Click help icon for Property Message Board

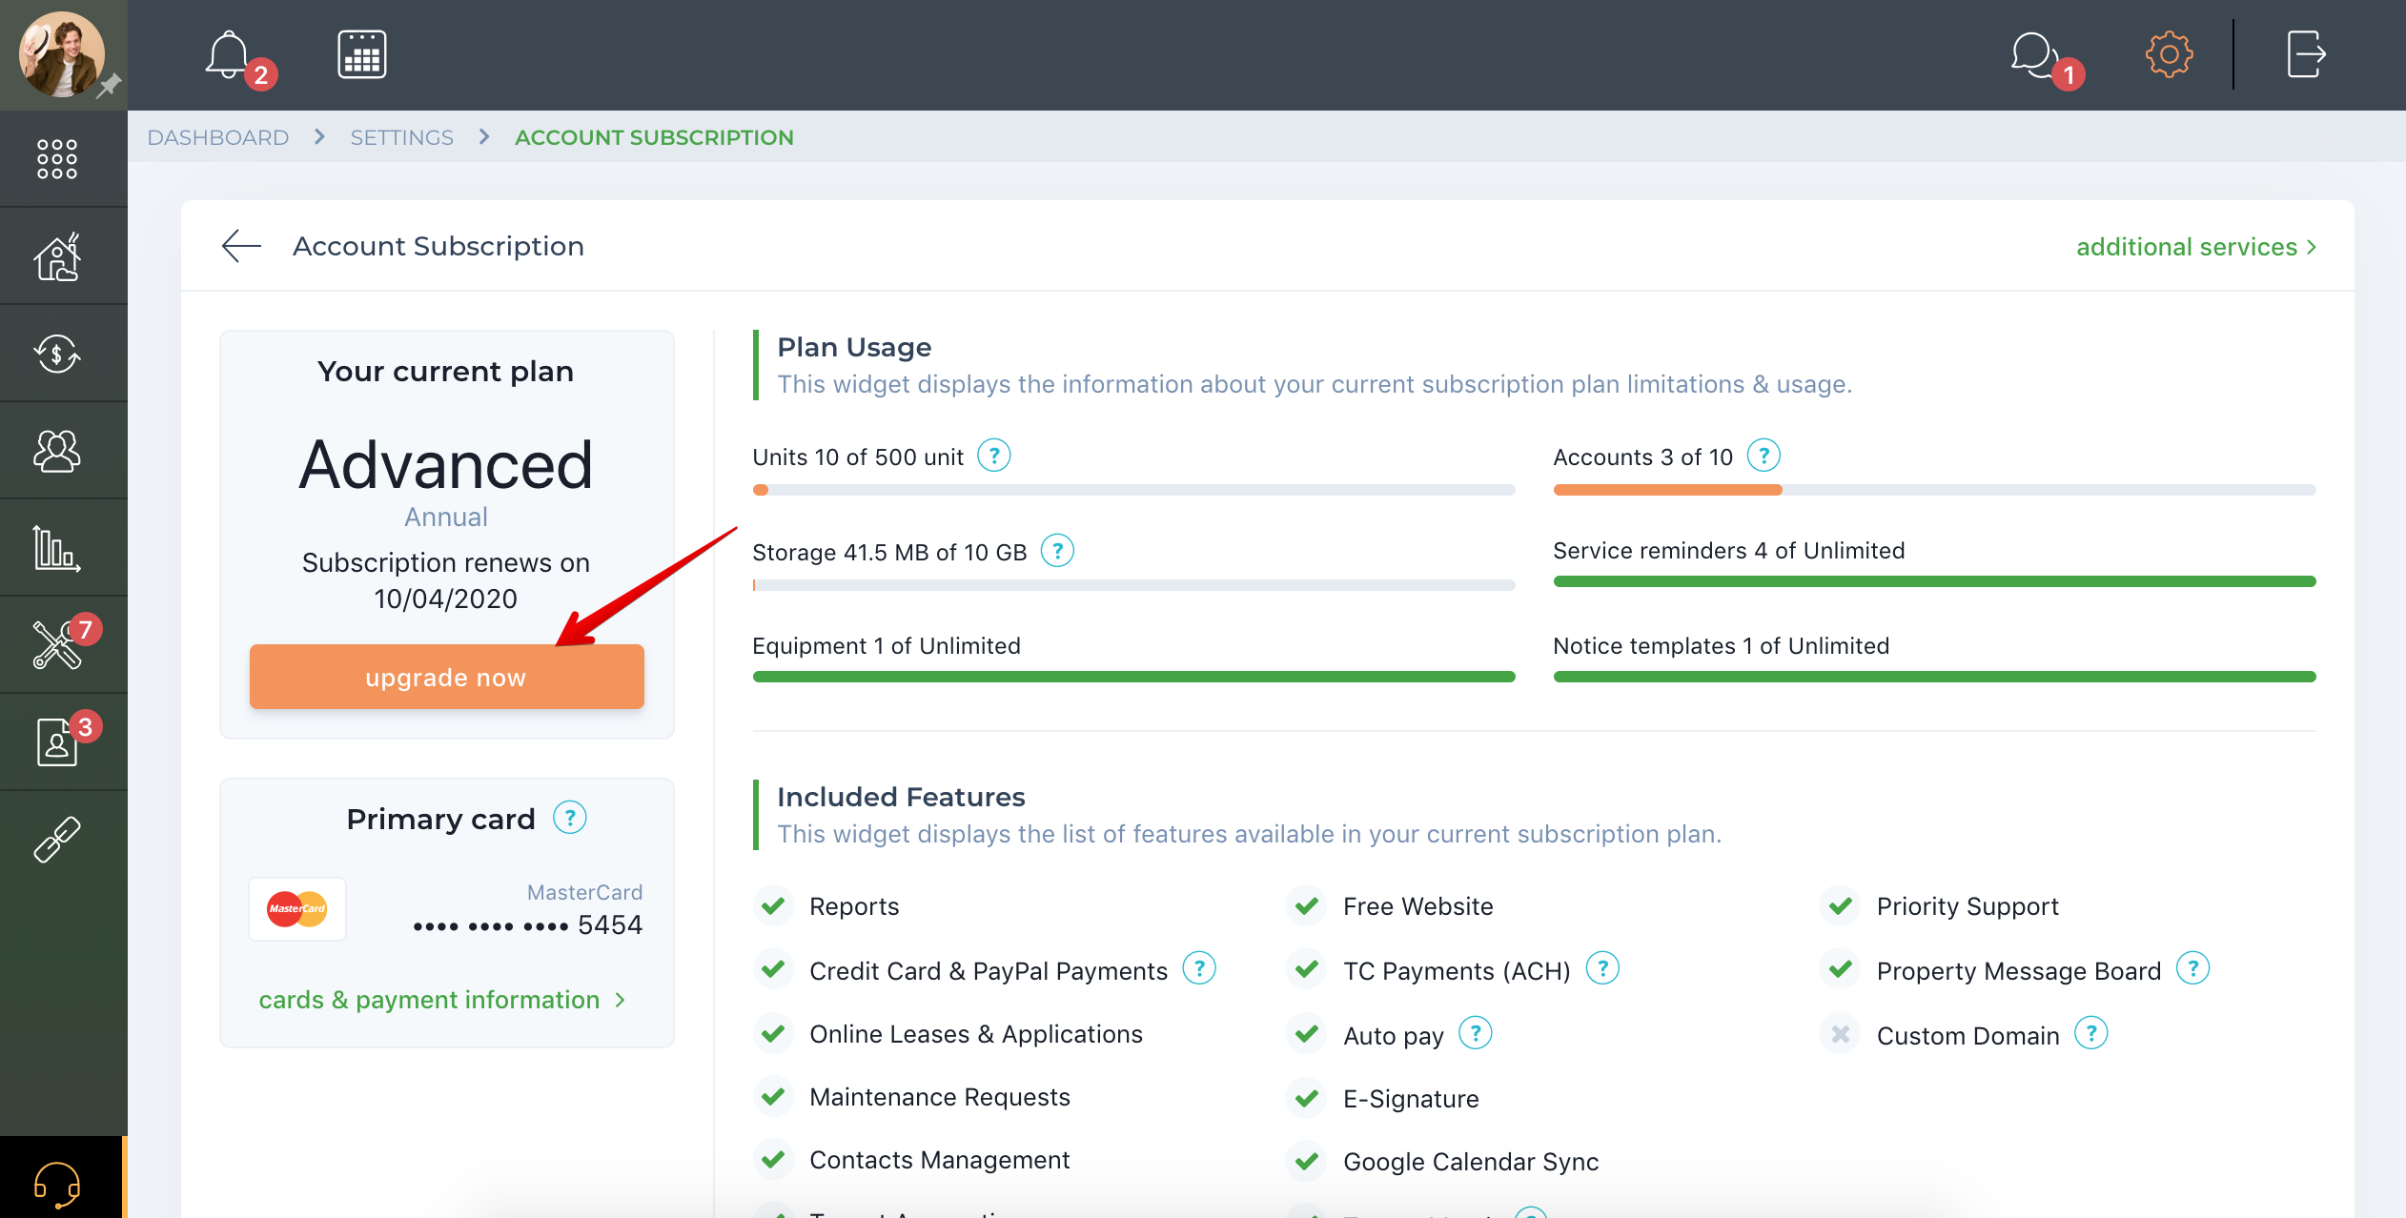pyautogui.click(x=2193, y=968)
